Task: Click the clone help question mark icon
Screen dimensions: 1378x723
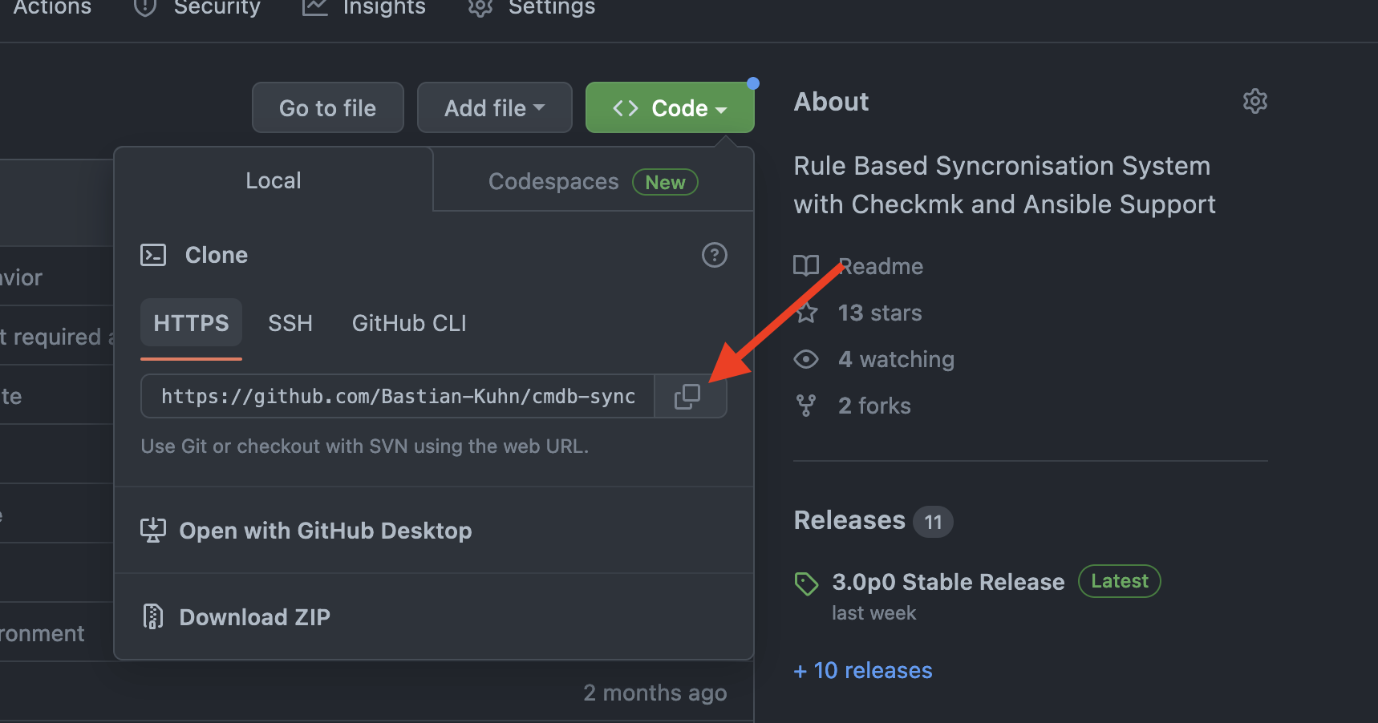Action: (x=714, y=255)
